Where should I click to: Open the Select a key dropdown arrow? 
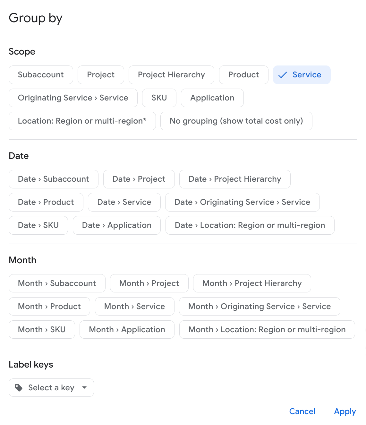84,387
